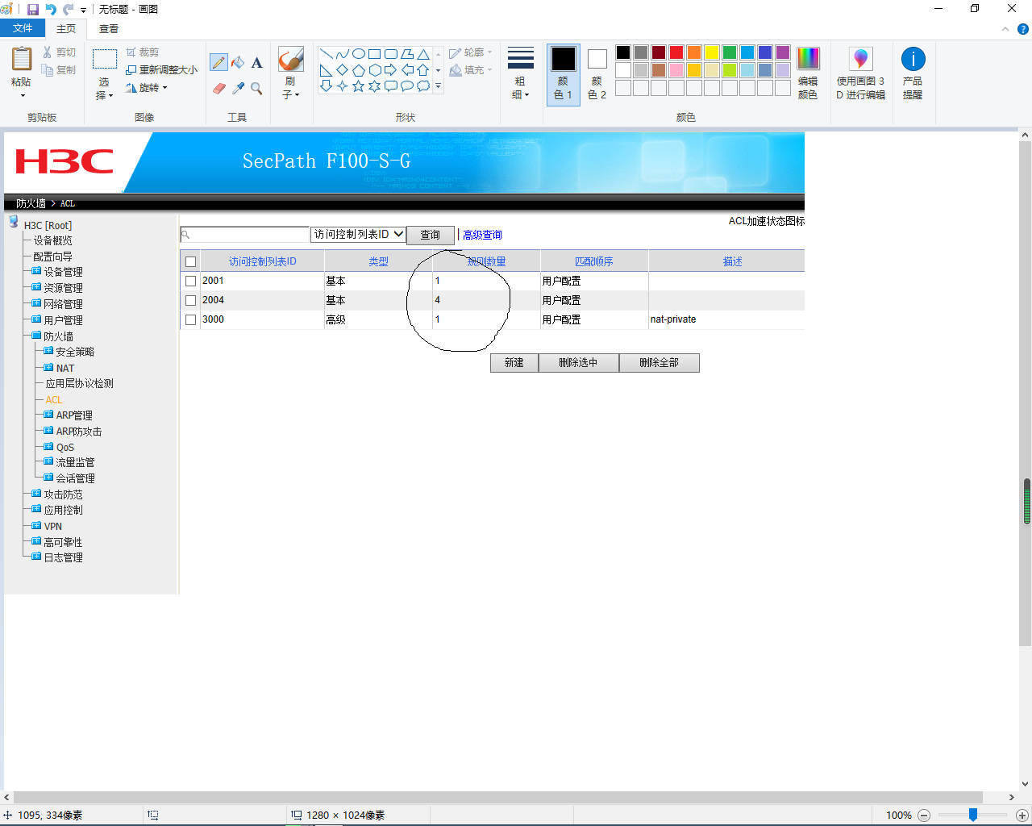Select 颜色 1 as the active color
Image resolution: width=1032 pixels, height=826 pixels.
563,73
